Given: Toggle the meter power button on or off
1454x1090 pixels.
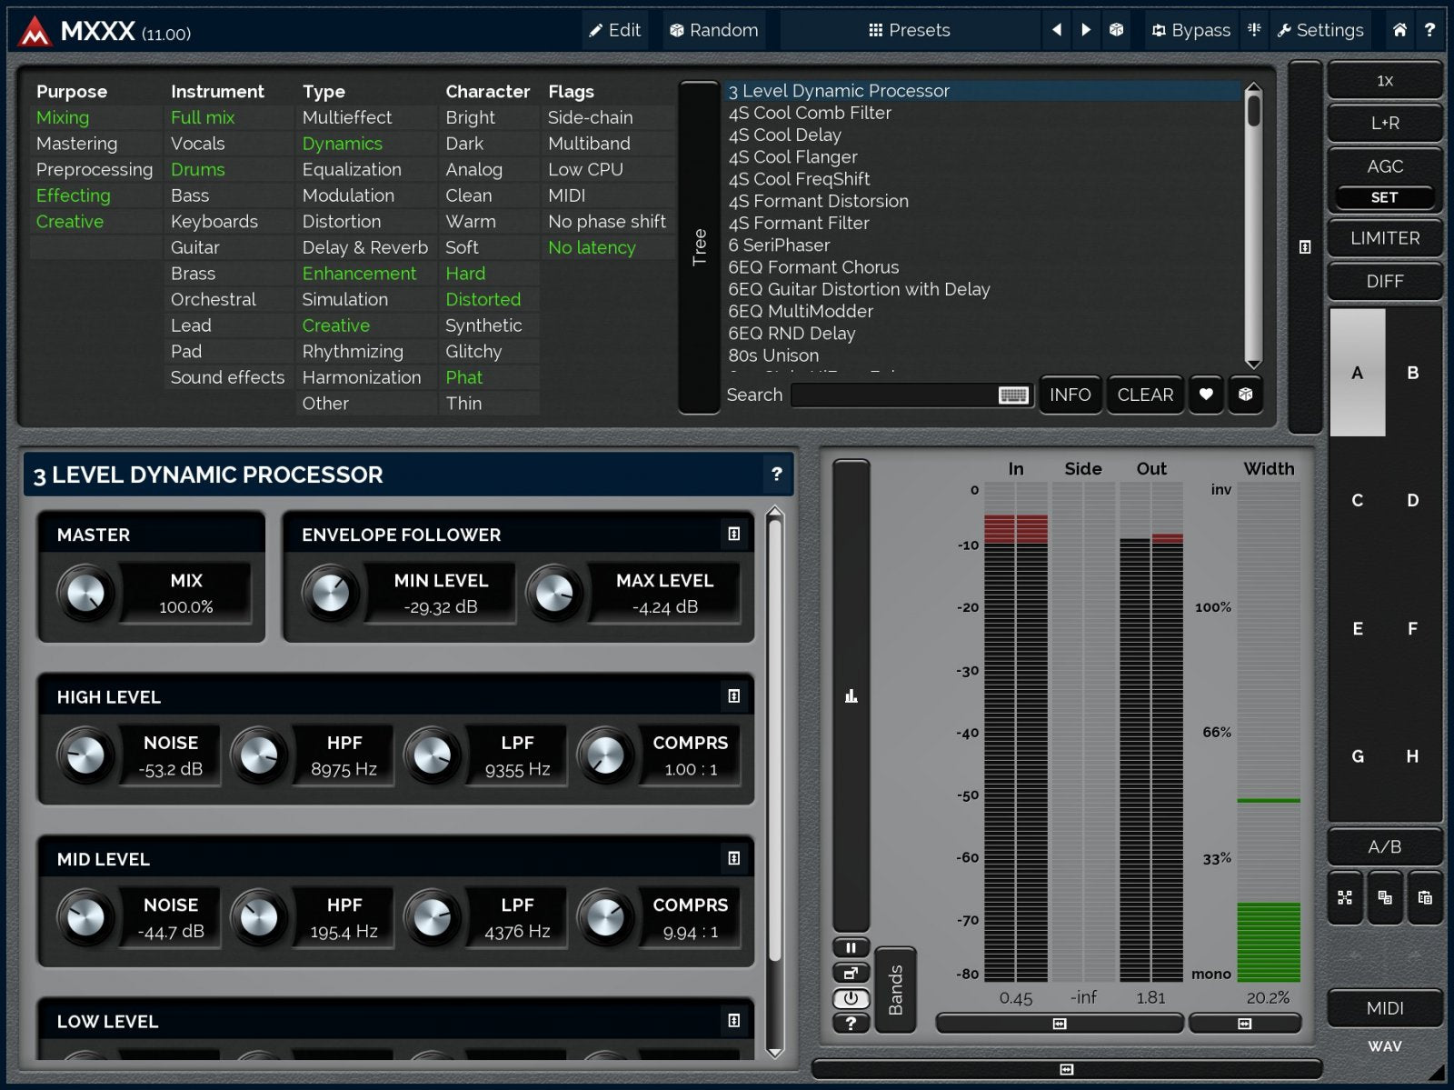Looking at the screenshot, I should [851, 998].
